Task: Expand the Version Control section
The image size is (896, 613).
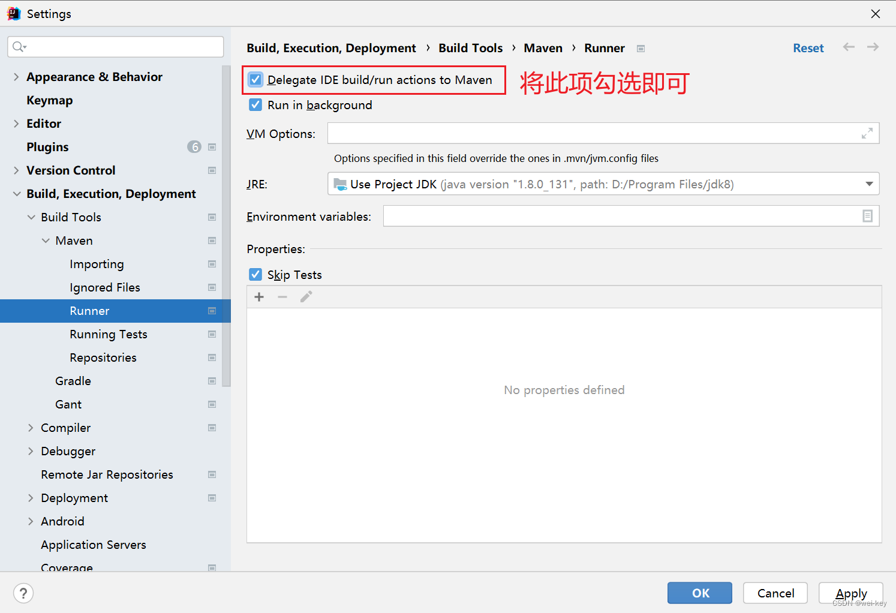Action: 16,170
